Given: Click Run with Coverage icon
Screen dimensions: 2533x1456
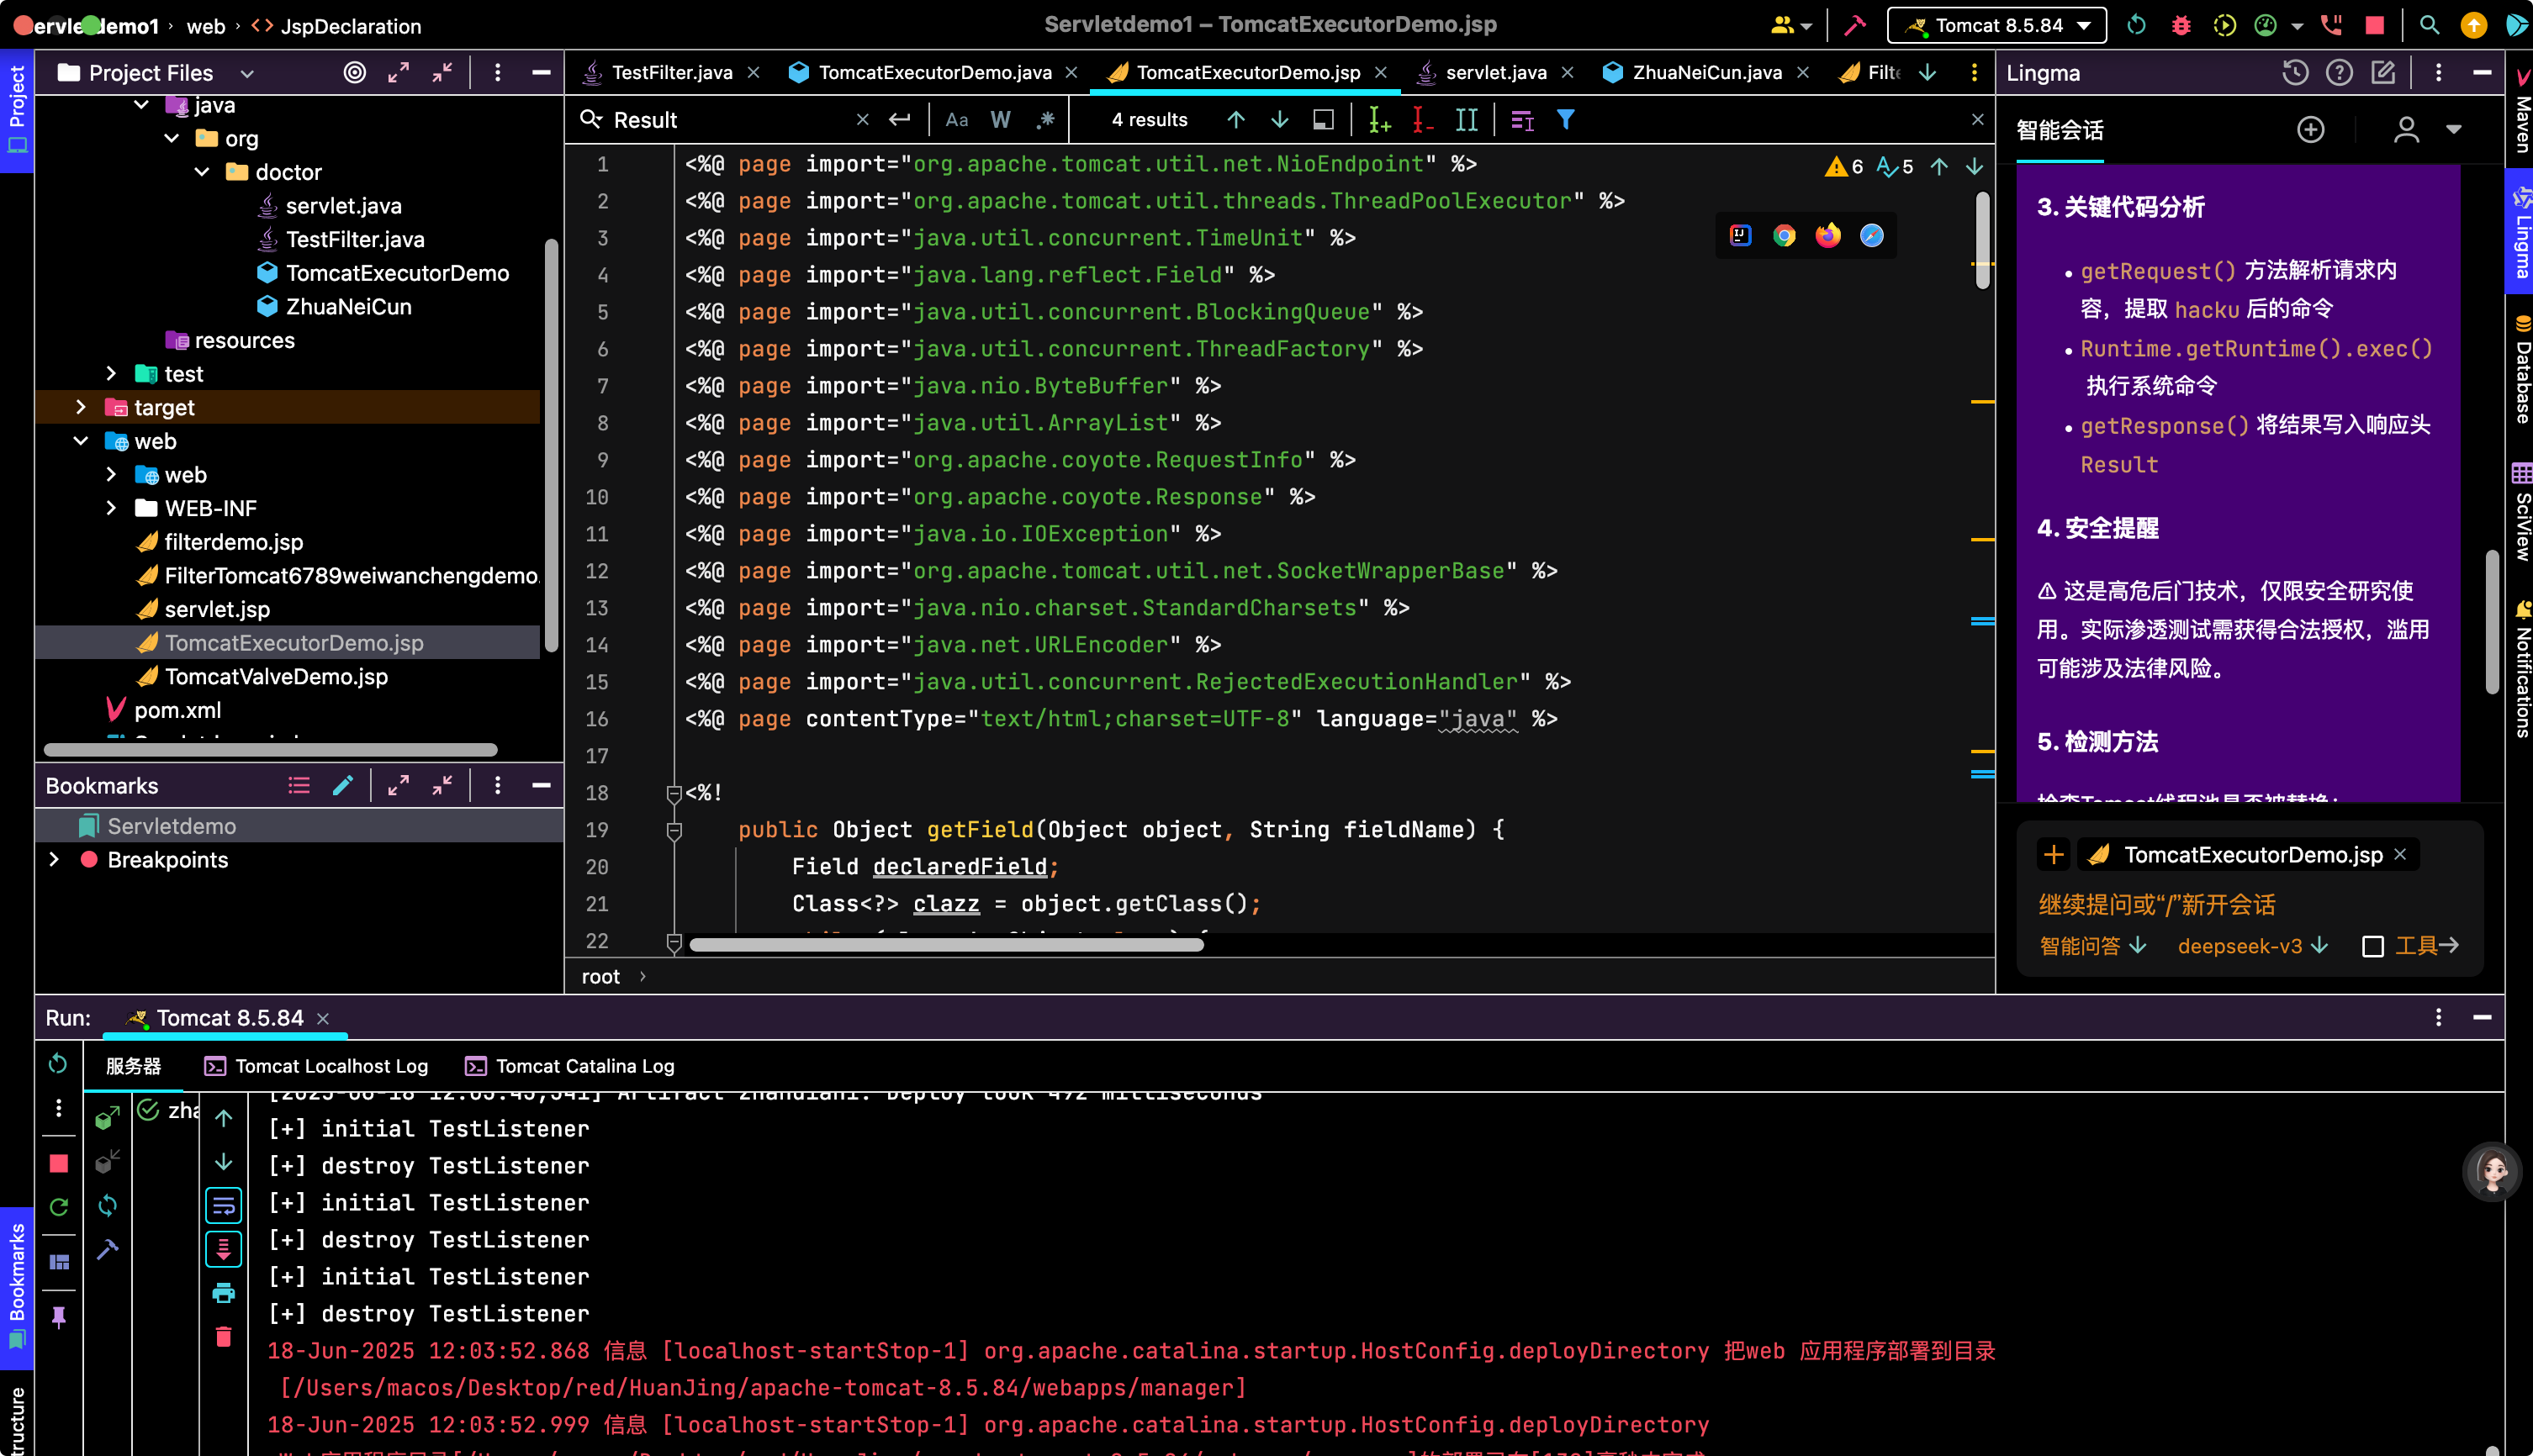Looking at the screenshot, I should click(2224, 25).
